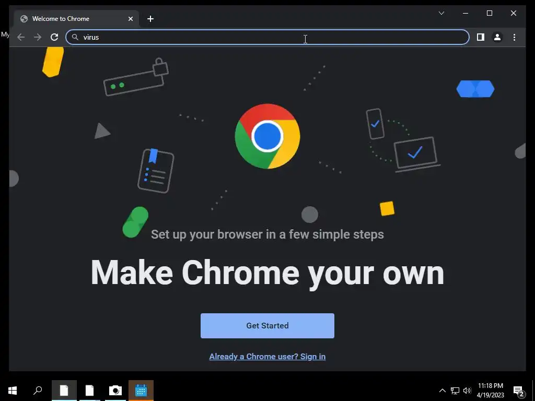Minimize the Chrome window

[466, 13]
